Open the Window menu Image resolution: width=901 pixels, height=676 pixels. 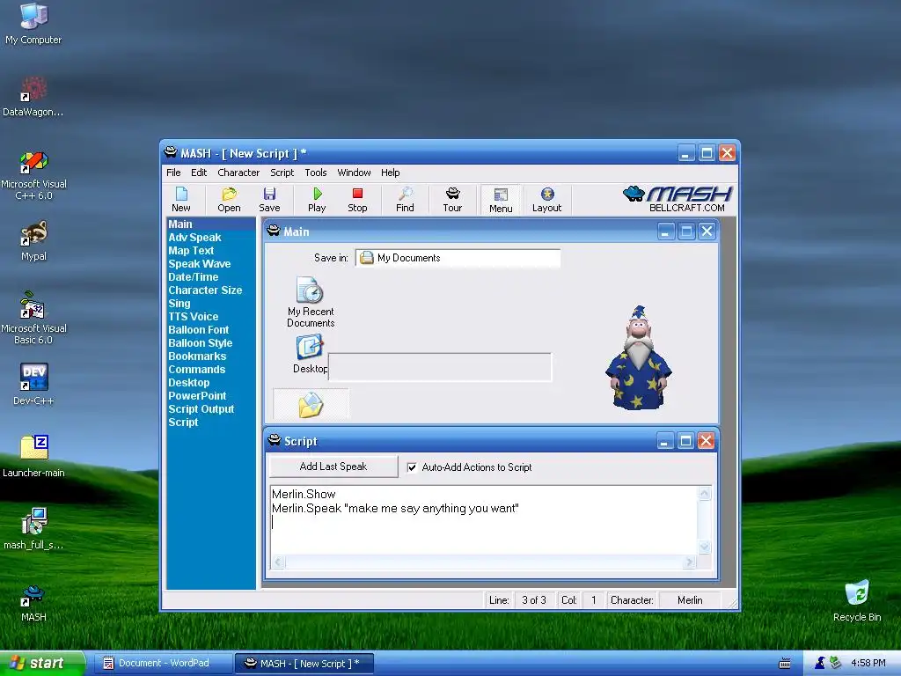tap(354, 173)
